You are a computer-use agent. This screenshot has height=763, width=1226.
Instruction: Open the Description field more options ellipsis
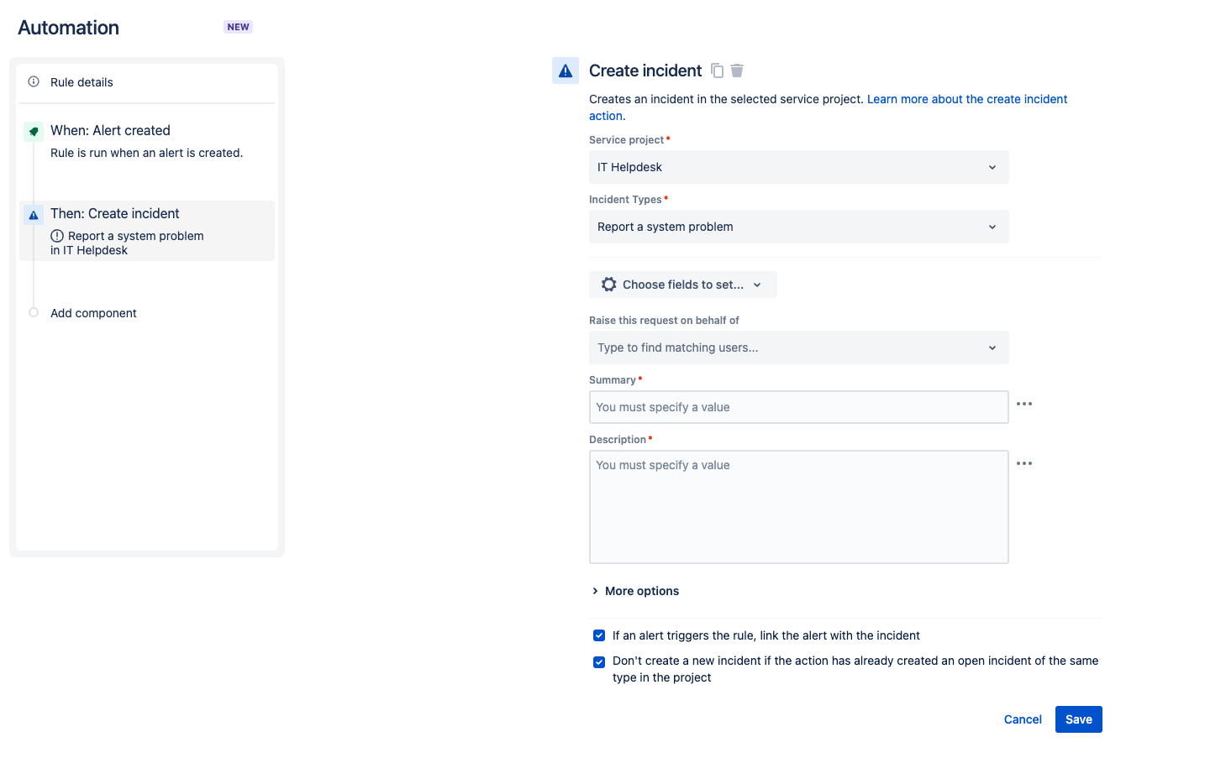click(x=1024, y=463)
